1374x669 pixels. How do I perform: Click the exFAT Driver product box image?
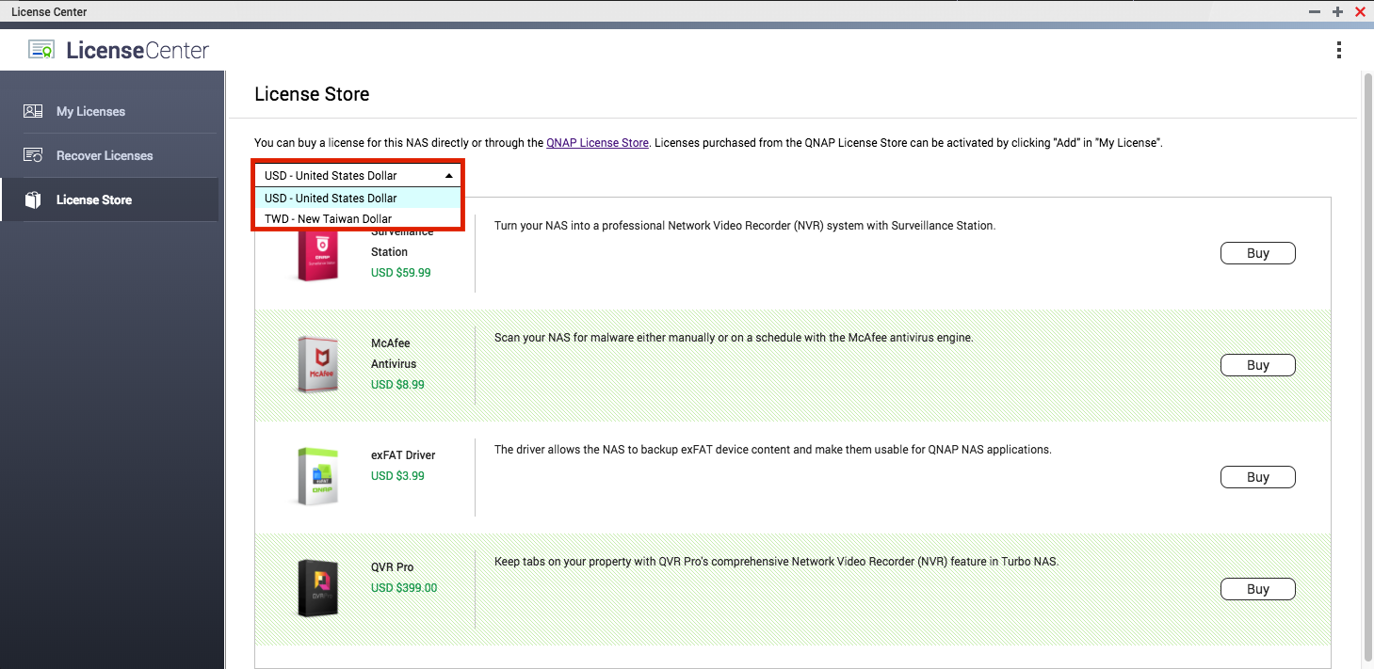317,477
